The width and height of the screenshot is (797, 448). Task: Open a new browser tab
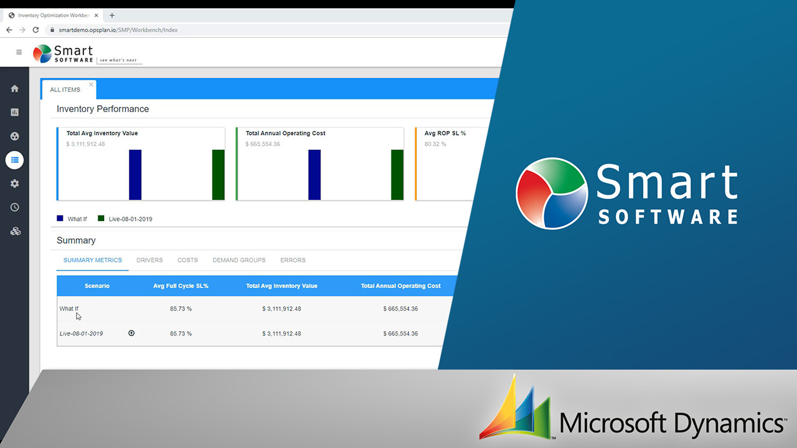[112, 15]
